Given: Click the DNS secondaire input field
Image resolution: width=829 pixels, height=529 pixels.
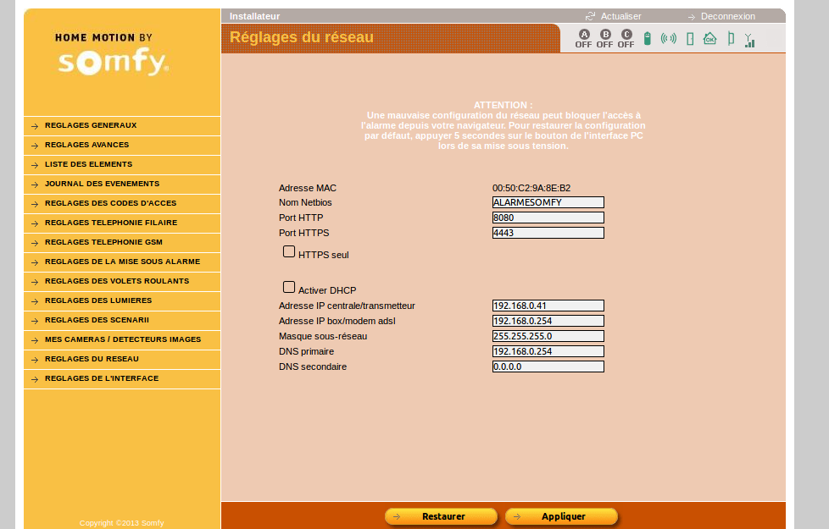Looking at the screenshot, I should pyautogui.click(x=548, y=366).
